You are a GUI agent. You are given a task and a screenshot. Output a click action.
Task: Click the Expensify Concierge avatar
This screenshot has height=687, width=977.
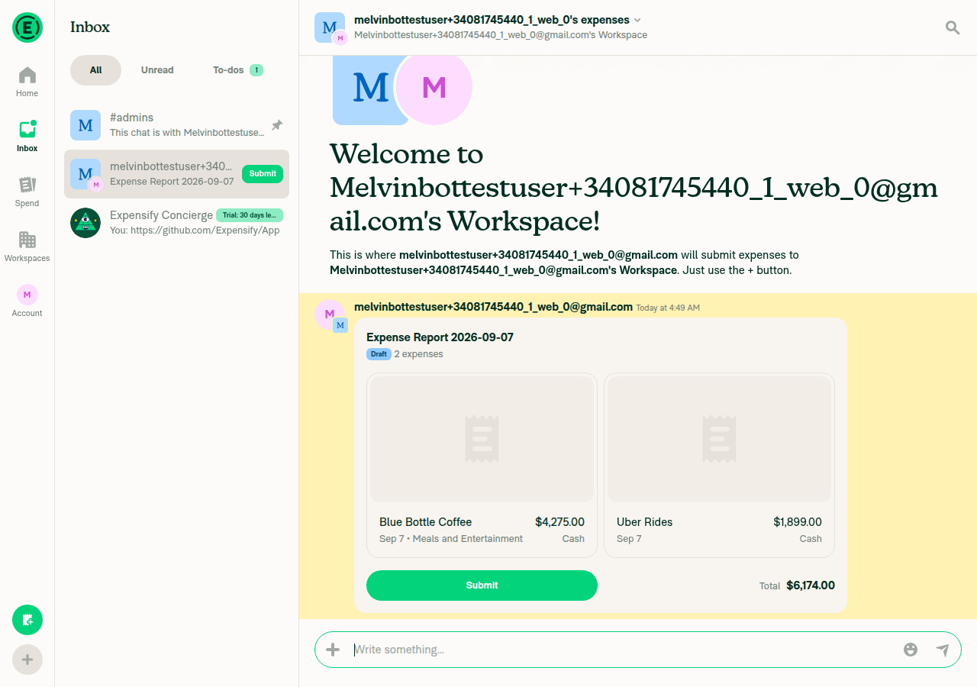pyautogui.click(x=85, y=223)
